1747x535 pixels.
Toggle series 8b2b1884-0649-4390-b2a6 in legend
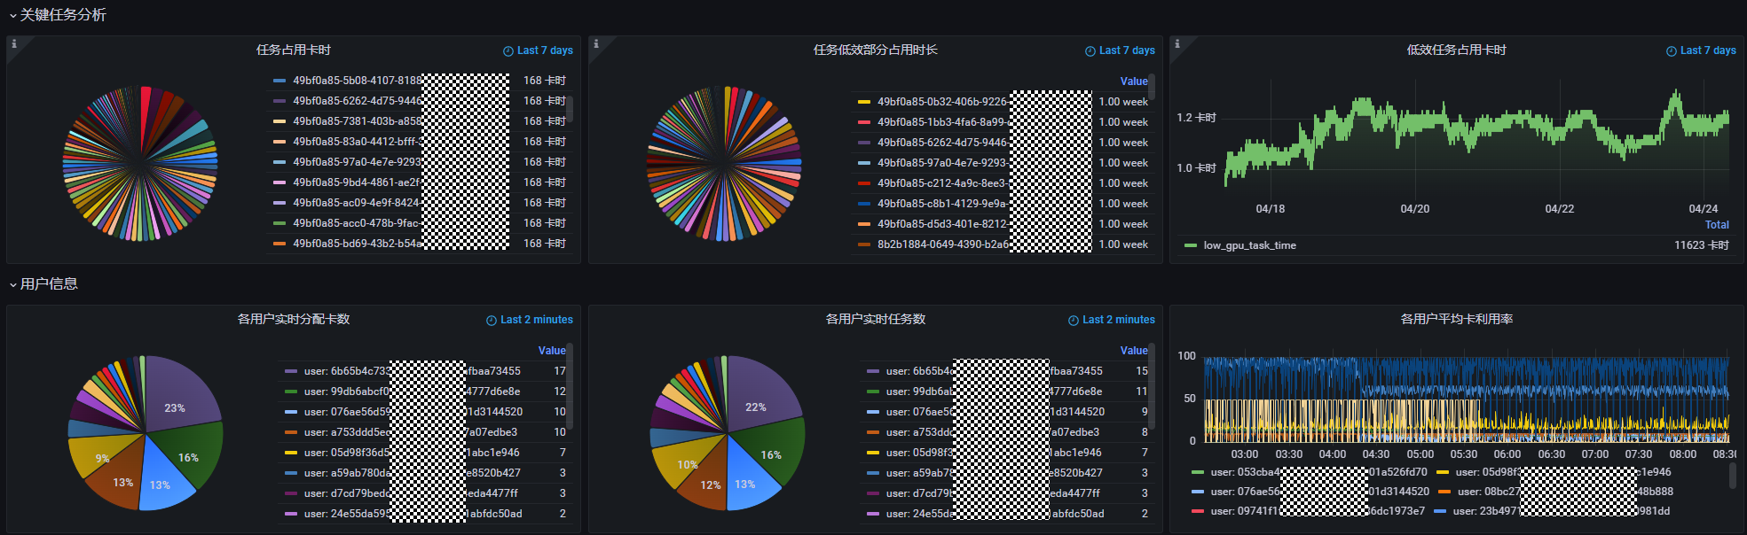point(943,244)
